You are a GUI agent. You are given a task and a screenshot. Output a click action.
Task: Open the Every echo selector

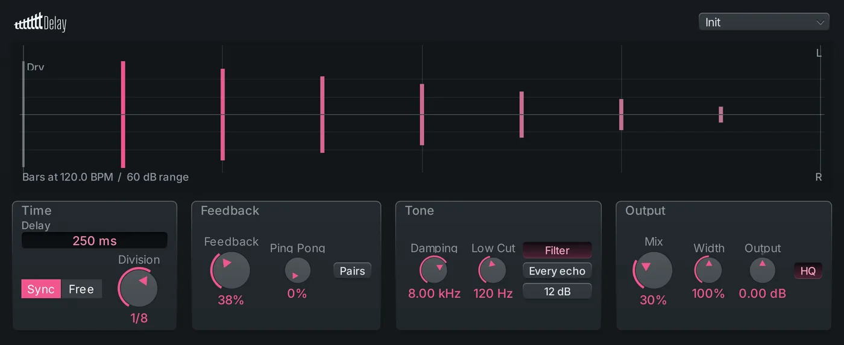click(x=557, y=271)
